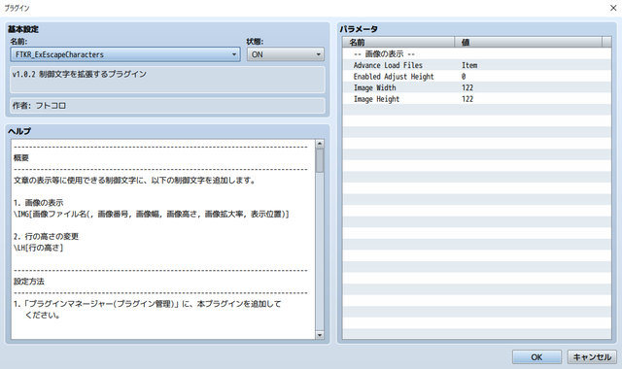Screen dimensions: 622x369
Task: Open the ON status dropdown
Action: pyautogui.click(x=285, y=54)
